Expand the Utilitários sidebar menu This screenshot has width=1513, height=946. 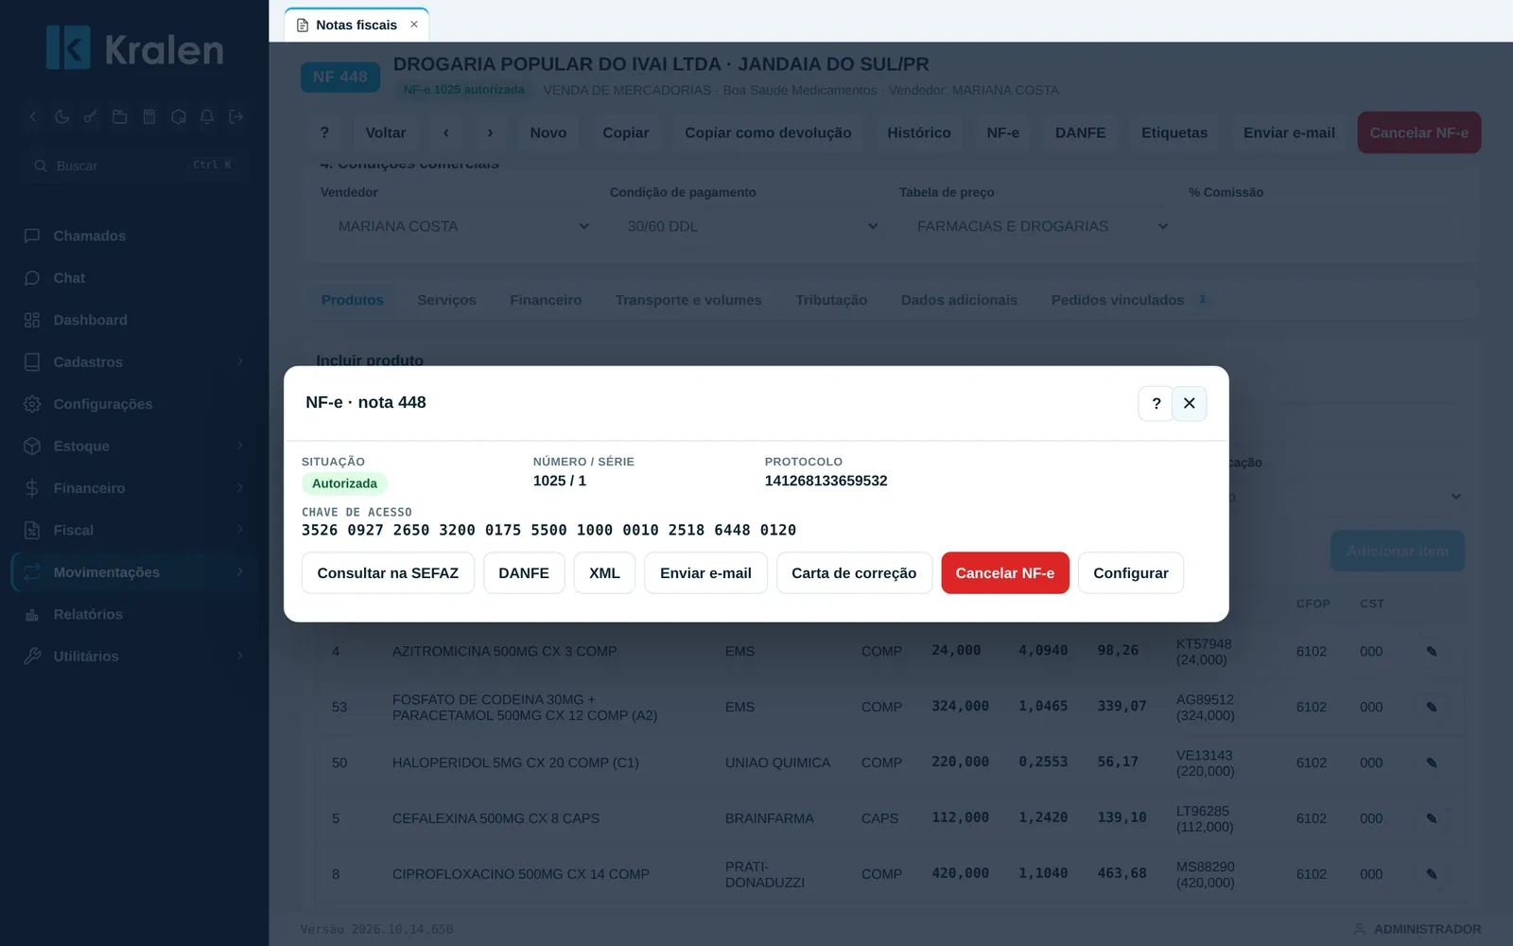click(133, 657)
